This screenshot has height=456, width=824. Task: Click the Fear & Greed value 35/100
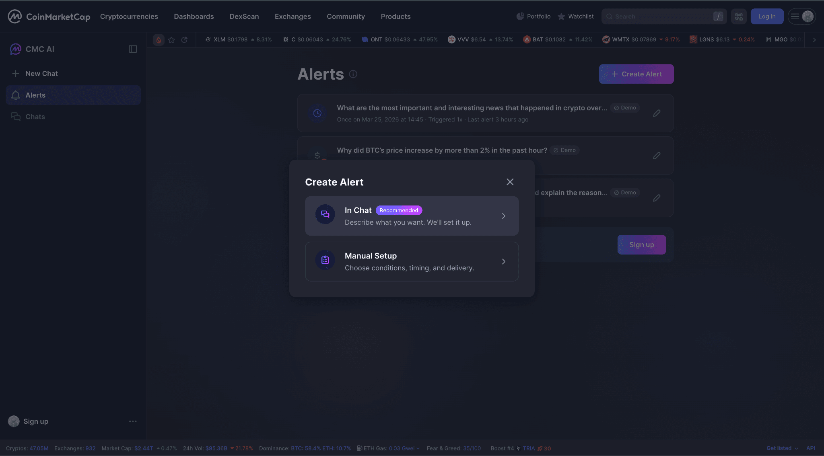[x=472, y=448]
